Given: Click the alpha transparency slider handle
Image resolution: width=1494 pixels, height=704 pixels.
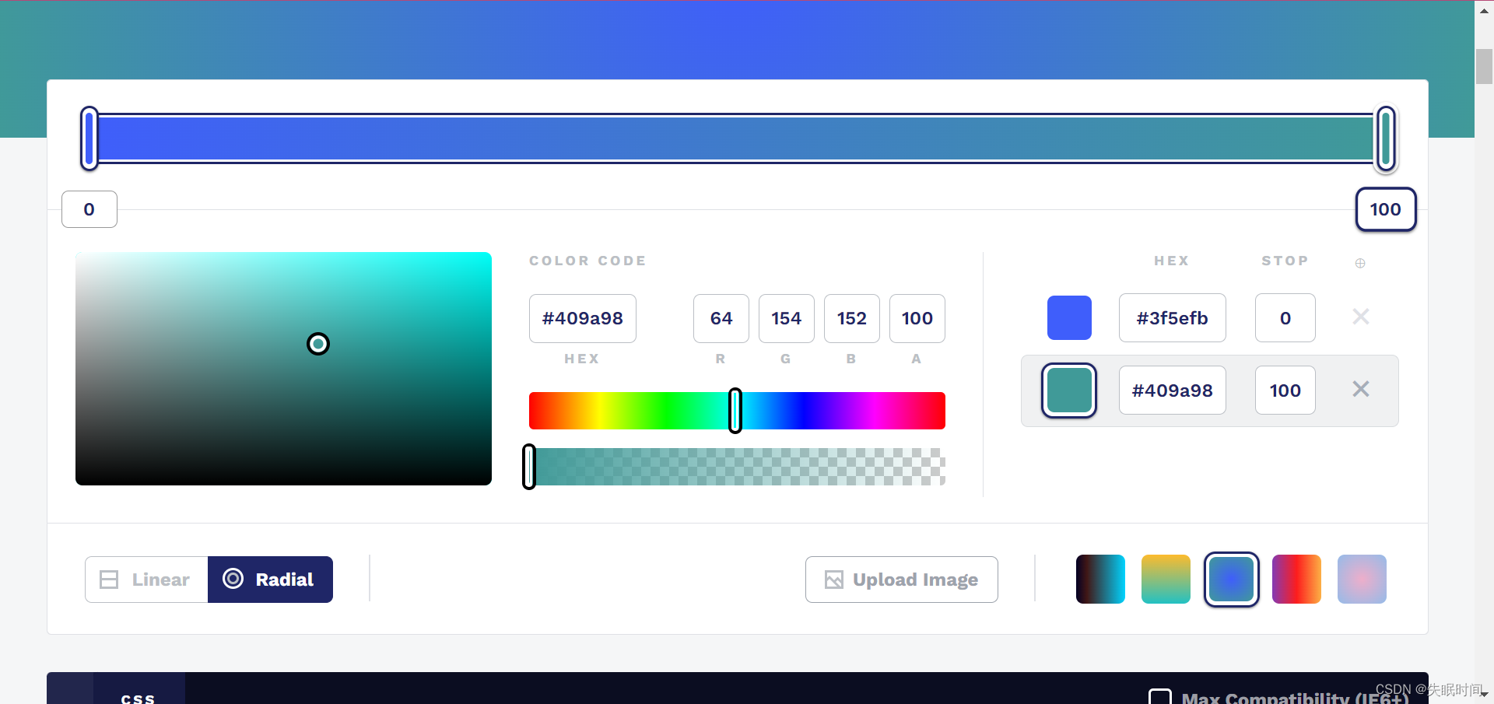Looking at the screenshot, I should pyautogui.click(x=529, y=467).
